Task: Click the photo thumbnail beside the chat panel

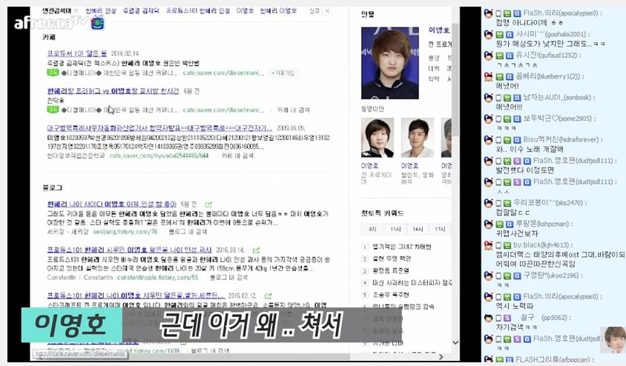Action: click(x=613, y=340)
